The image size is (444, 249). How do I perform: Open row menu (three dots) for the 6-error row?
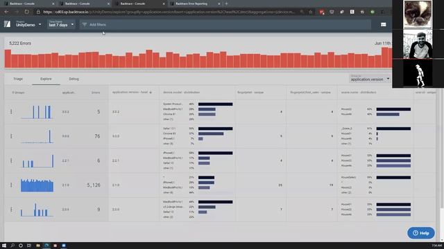click(x=11, y=160)
